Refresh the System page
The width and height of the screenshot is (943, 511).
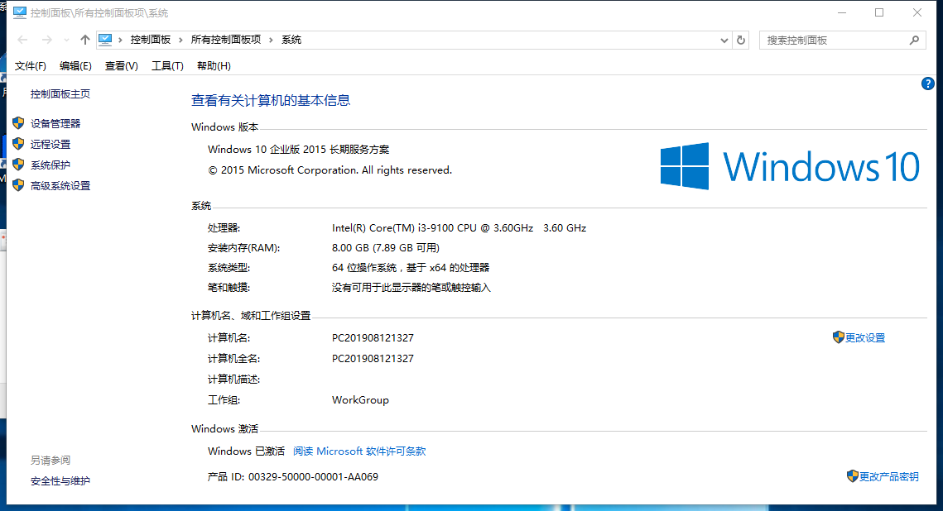741,41
